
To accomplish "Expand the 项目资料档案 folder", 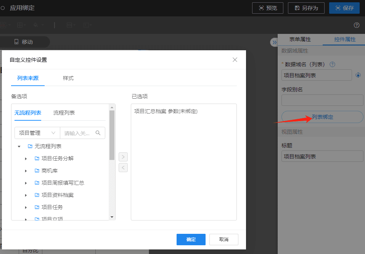I will point(26,195).
